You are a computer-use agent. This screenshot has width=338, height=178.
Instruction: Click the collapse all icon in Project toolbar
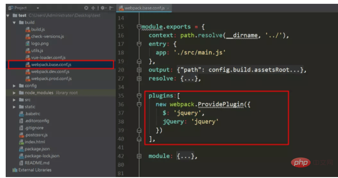click(x=93, y=8)
